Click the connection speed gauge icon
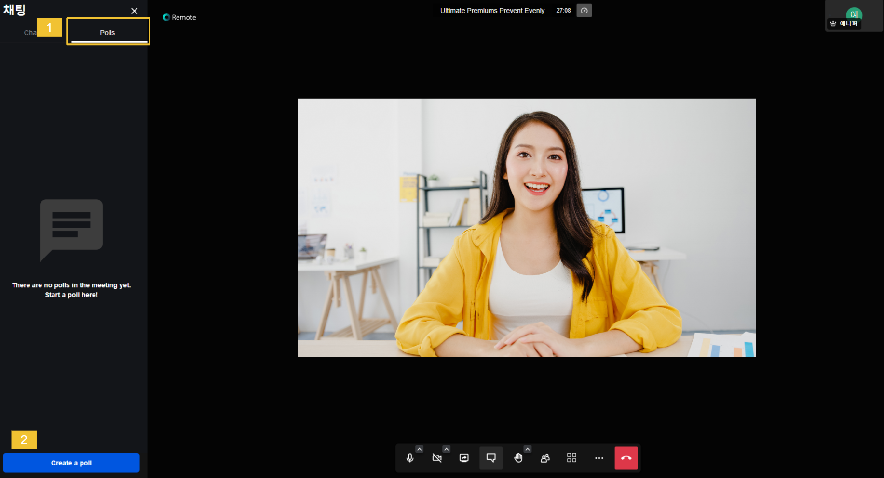Image resolution: width=884 pixels, height=478 pixels. pyautogui.click(x=584, y=11)
